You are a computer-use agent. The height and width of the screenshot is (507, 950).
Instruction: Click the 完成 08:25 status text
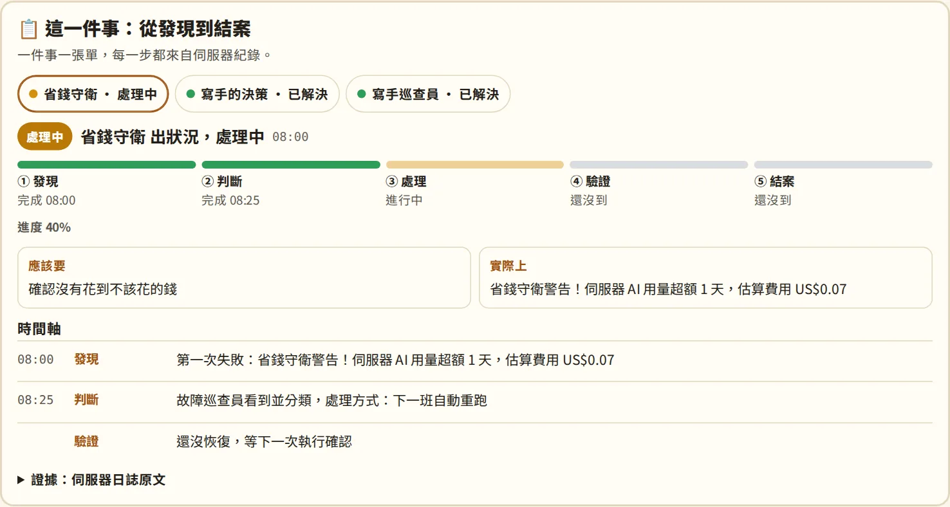pos(230,200)
